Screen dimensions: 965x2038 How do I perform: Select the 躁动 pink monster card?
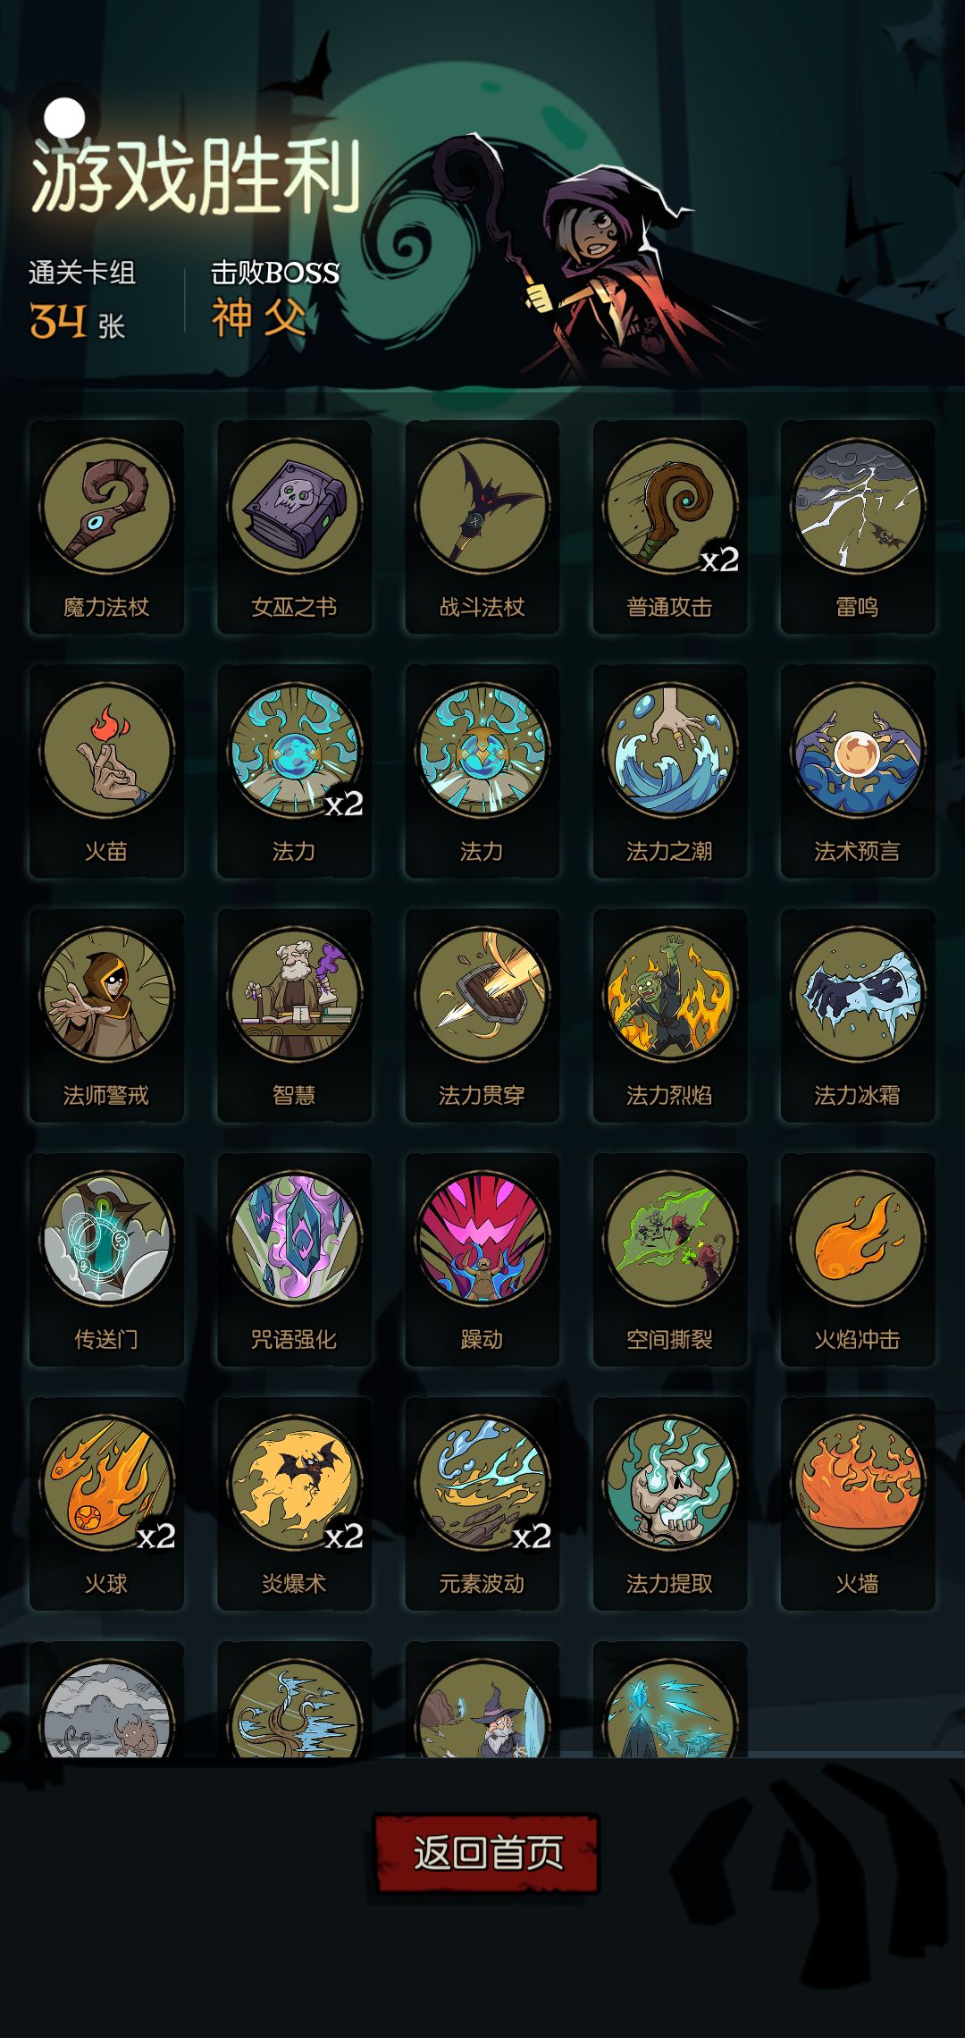click(x=482, y=1259)
